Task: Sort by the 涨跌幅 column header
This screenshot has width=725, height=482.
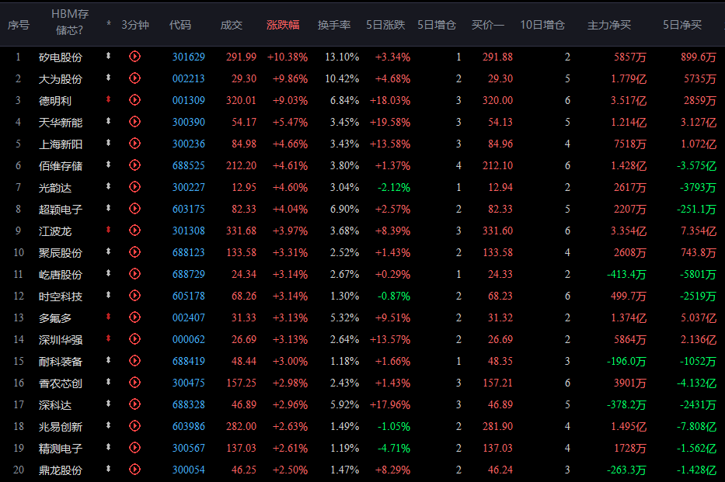Action: click(x=283, y=25)
